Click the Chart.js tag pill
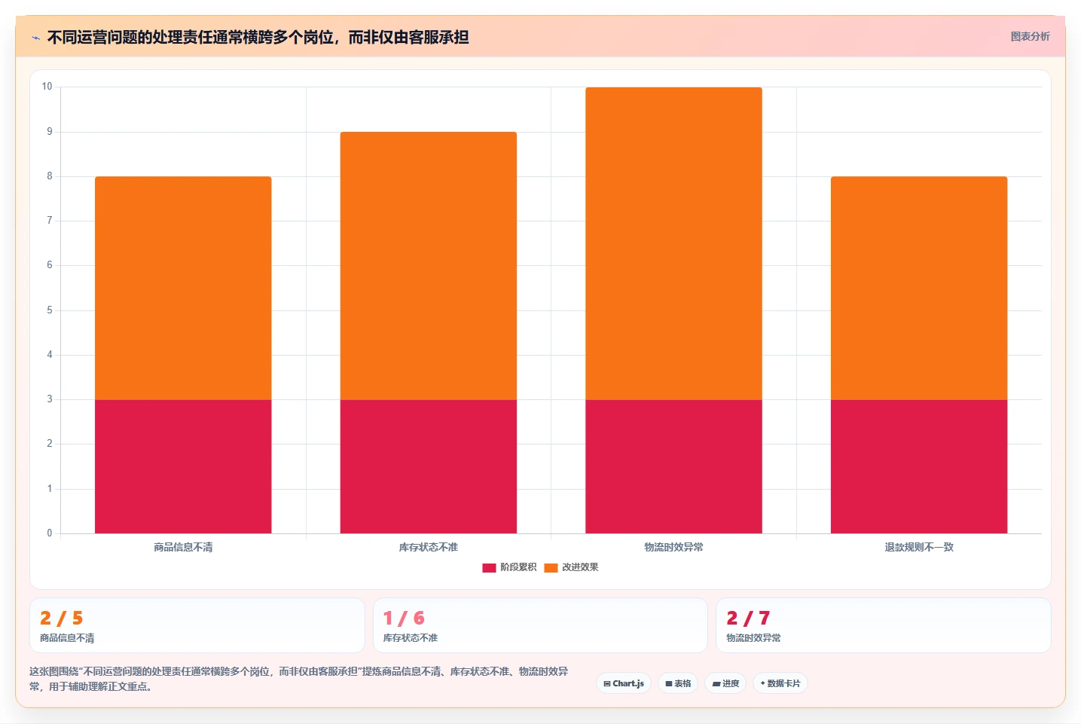Viewport: 1081px width, 724px height. (624, 683)
